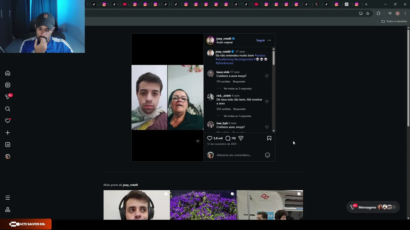Image resolution: width=410 pixels, height=230 pixels.
Task: Open the #phonkmusic hashtag link
Action: tap(225, 63)
